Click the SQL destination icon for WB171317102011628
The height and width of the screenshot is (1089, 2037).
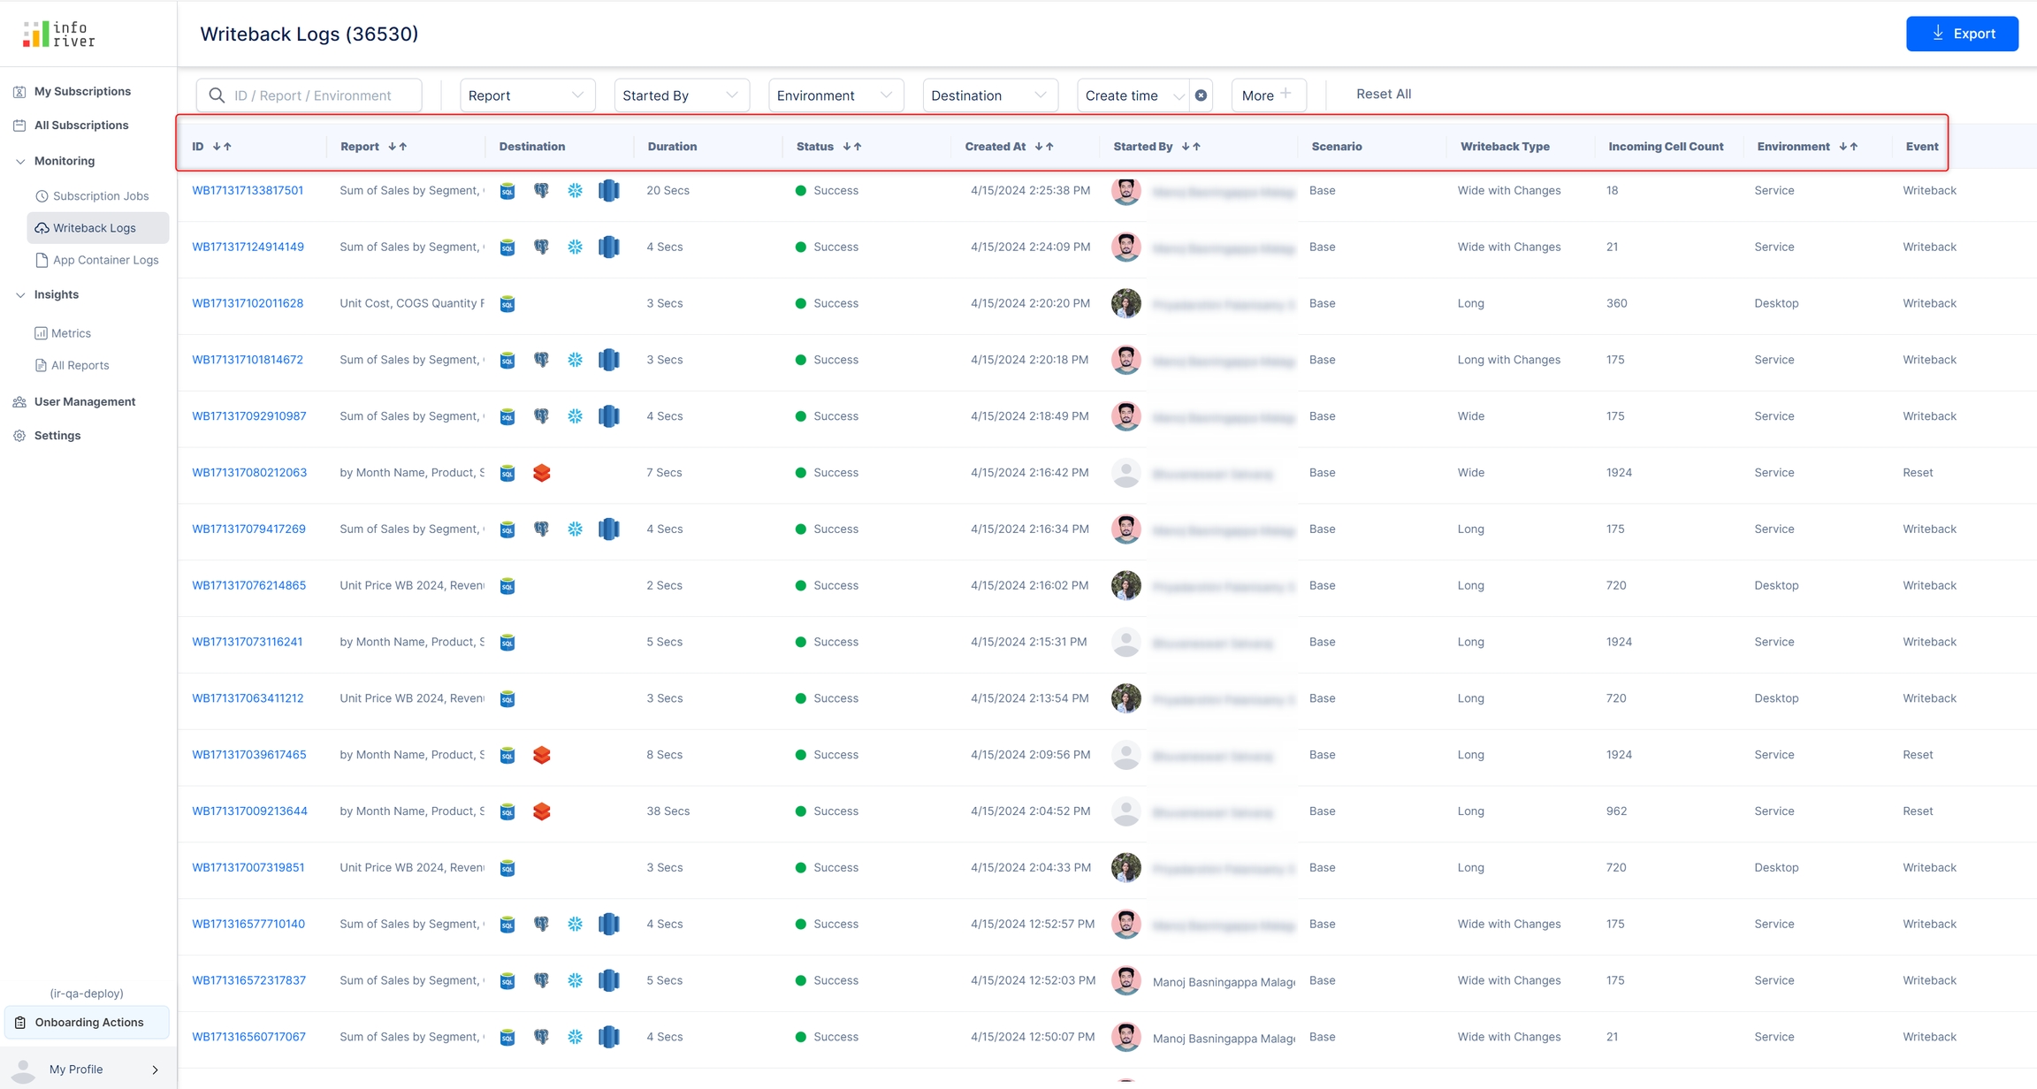click(x=507, y=304)
